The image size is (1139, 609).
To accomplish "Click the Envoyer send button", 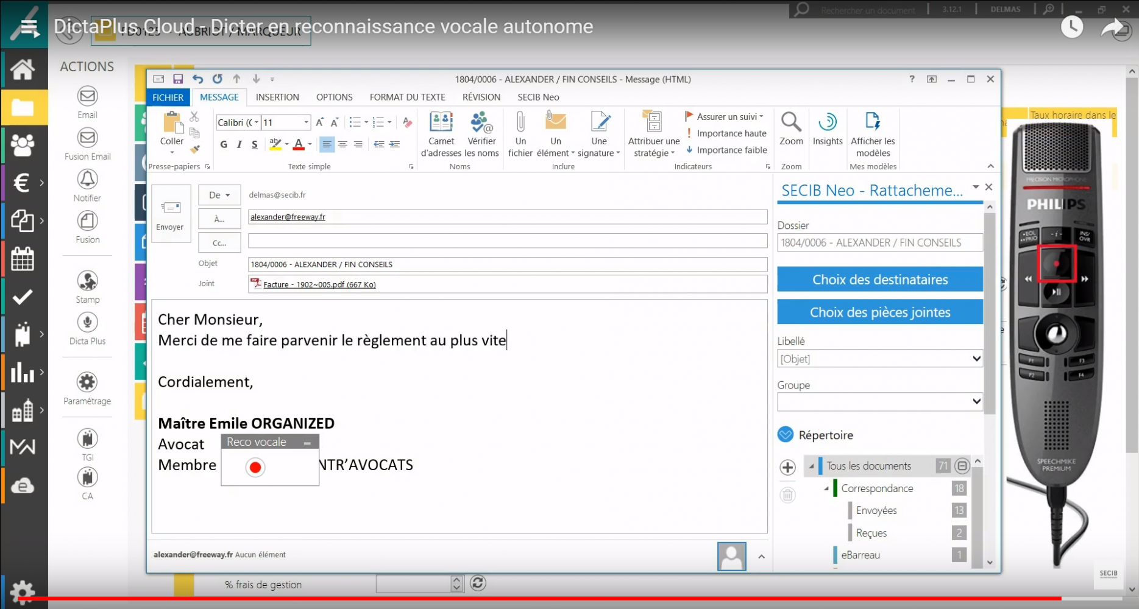I will coord(171,214).
